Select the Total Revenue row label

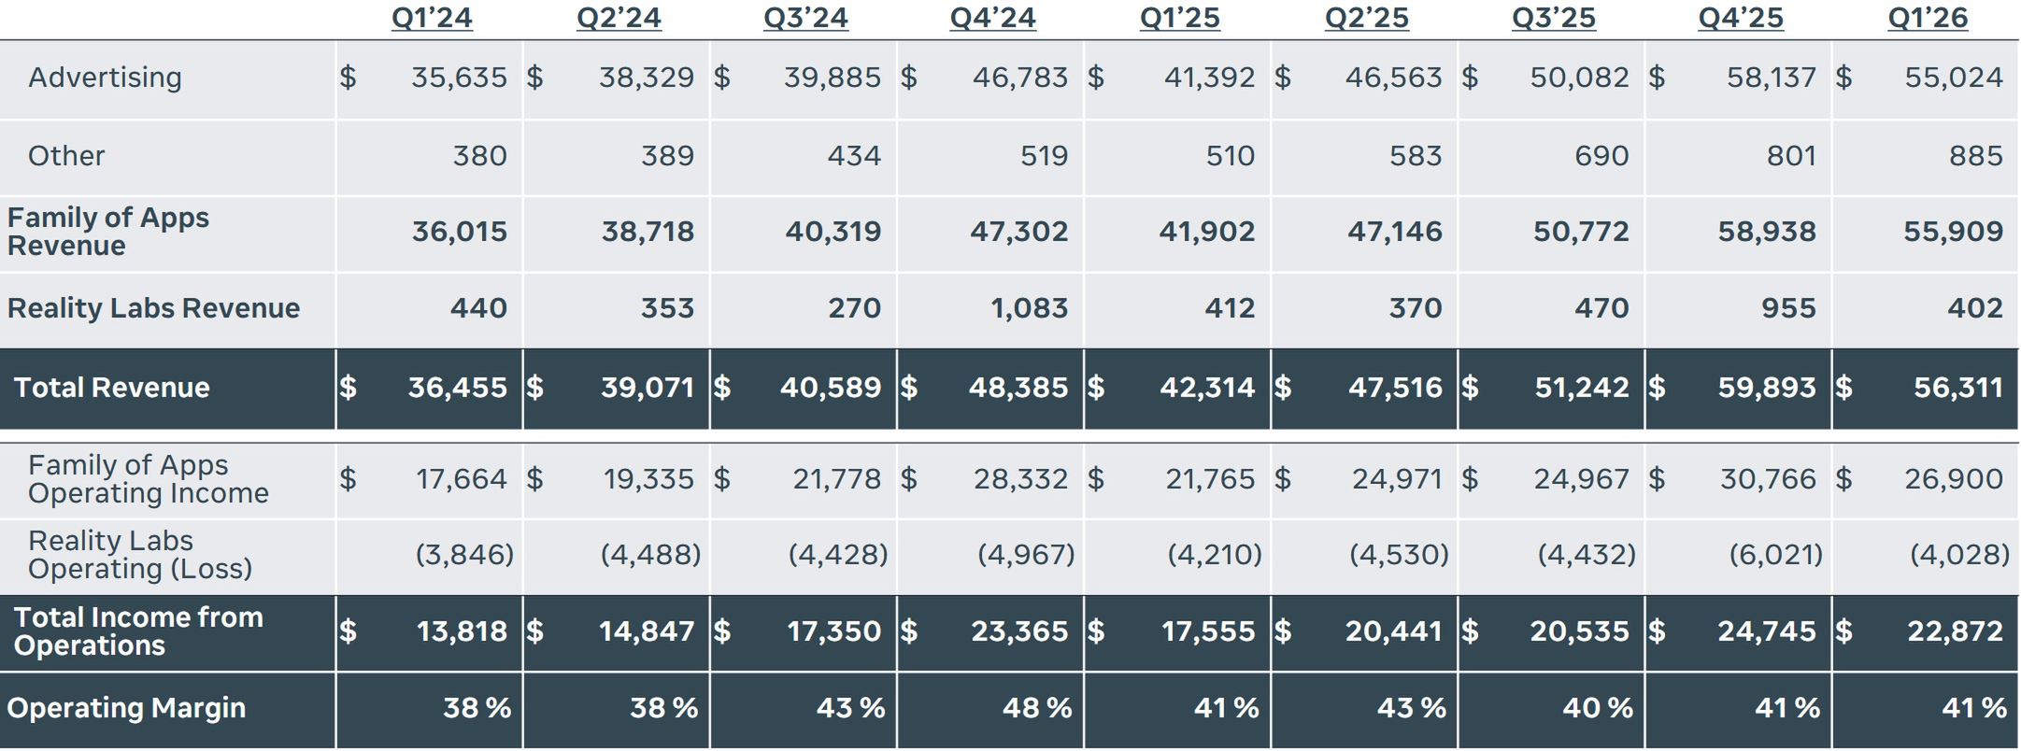point(111,388)
